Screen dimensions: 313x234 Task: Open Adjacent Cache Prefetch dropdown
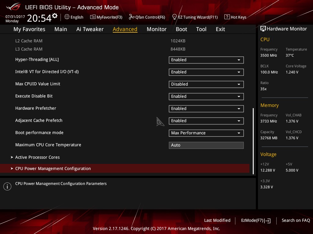pos(206,121)
